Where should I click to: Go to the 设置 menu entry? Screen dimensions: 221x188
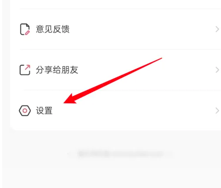point(44,111)
